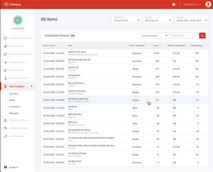
Task: Collapse the App Analytics menu arrow
Action: pyautogui.click(x=31, y=86)
